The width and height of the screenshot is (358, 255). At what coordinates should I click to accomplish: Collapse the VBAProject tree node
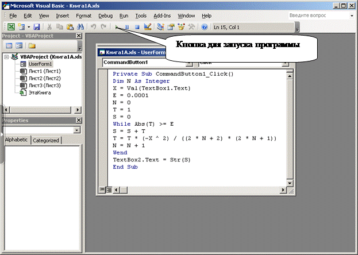point(6,57)
